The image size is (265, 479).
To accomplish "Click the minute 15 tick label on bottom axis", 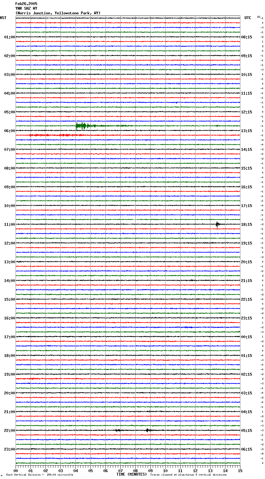I will coord(240,471).
